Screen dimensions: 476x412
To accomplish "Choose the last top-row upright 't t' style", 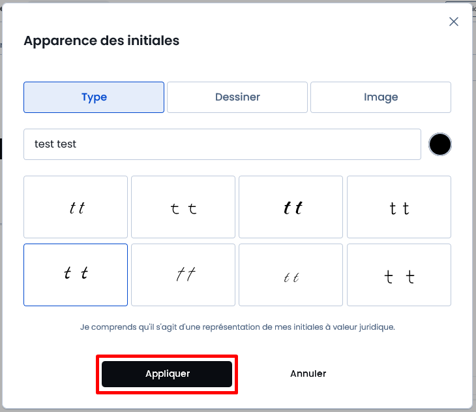I will [x=399, y=207].
